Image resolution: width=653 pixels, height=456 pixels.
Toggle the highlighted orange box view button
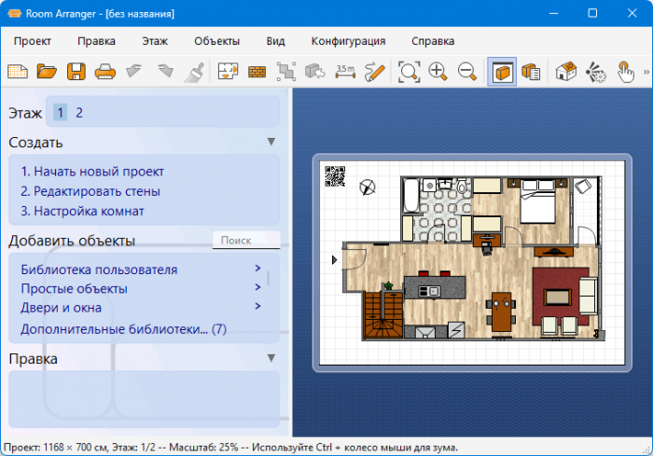[502, 71]
